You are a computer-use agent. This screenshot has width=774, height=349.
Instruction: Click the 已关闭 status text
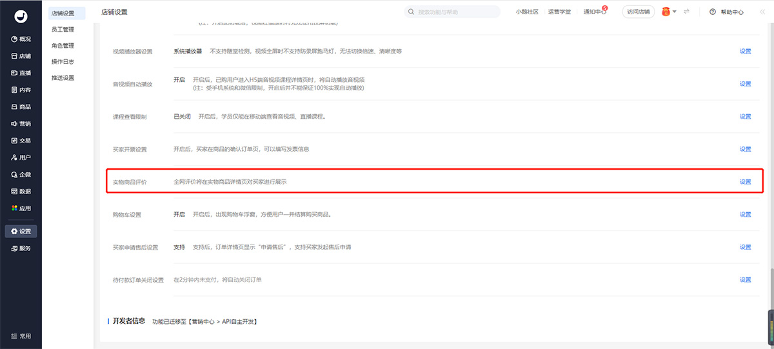(x=182, y=117)
